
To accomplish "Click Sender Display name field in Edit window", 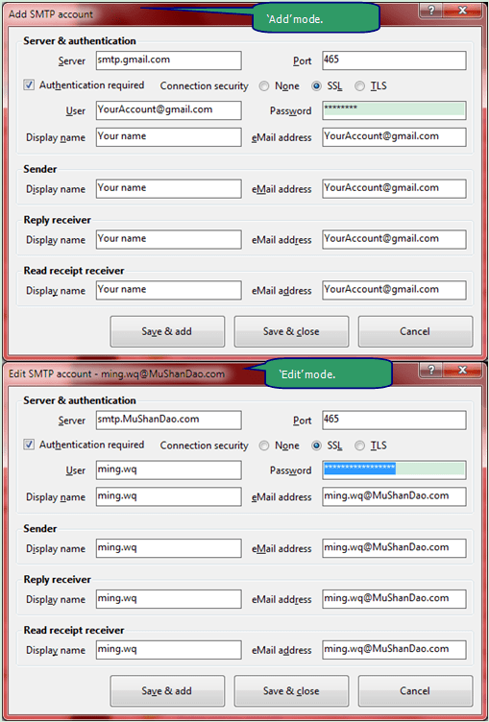I will 169,548.
